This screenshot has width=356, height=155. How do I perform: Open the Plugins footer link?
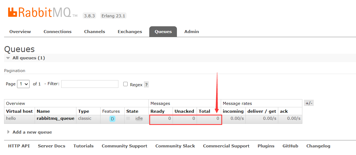pyautogui.click(x=266, y=146)
